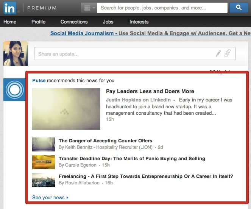
Task: Click the pencil icon in update box
Action: [x=218, y=53]
